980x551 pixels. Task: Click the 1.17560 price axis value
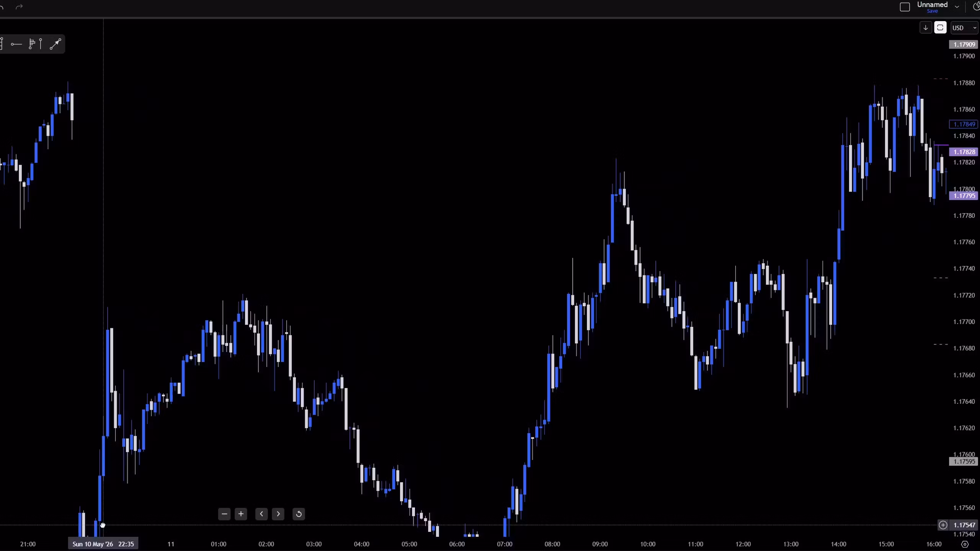point(964,508)
